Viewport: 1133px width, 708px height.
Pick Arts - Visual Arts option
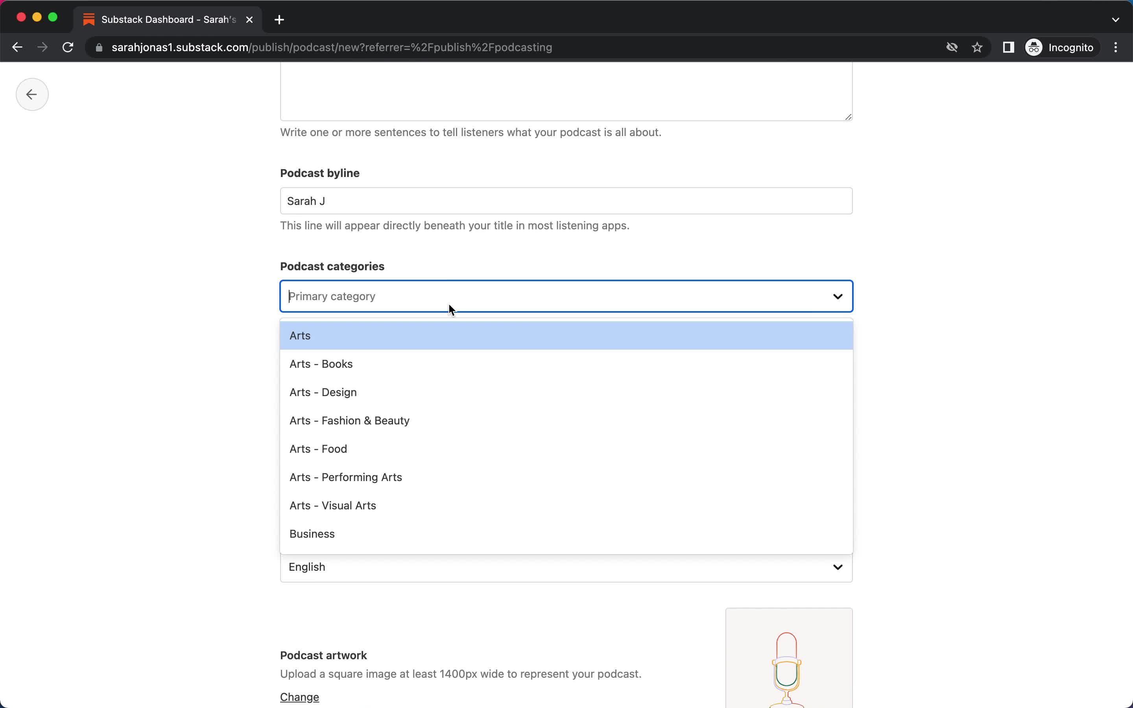pyautogui.click(x=566, y=506)
